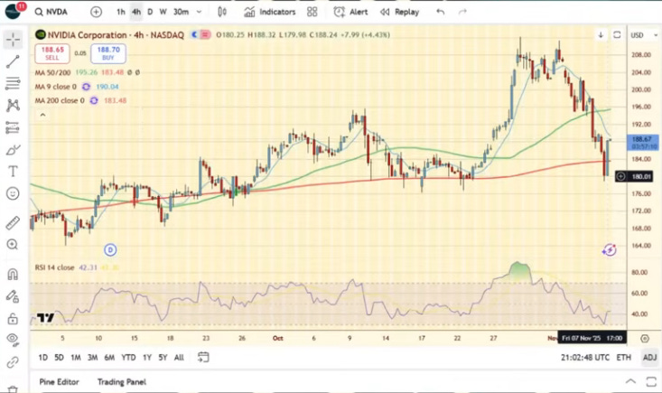The image size is (662, 393).
Task: Set date range to 1D
Action: click(43, 358)
